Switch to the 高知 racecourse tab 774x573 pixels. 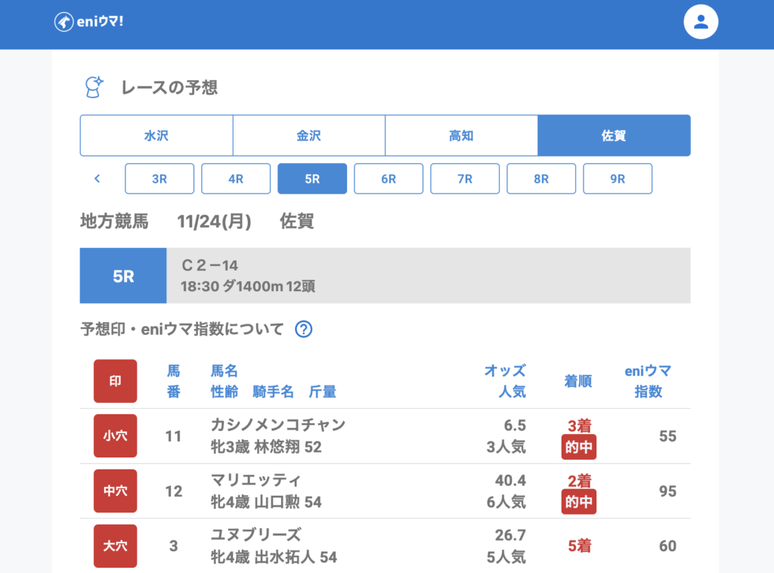tap(461, 135)
